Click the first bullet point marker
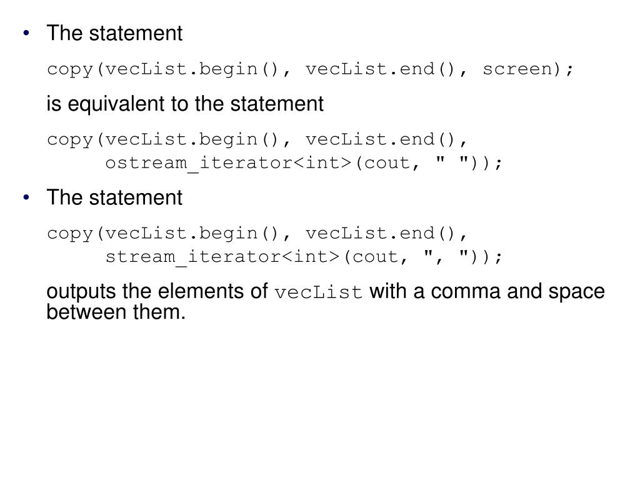Image resolution: width=640 pixels, height=480 pixels. (26, 33)
